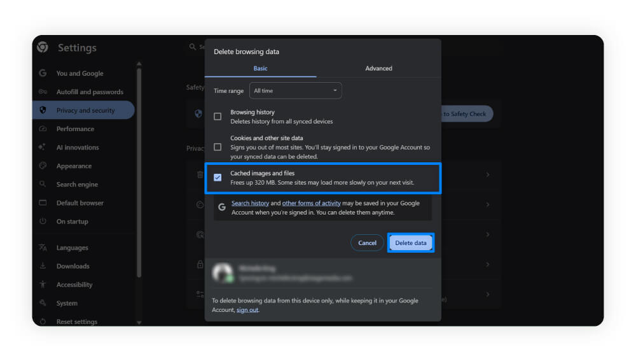Enable Cookies and other site data checkbox

(x=218, y=147)
